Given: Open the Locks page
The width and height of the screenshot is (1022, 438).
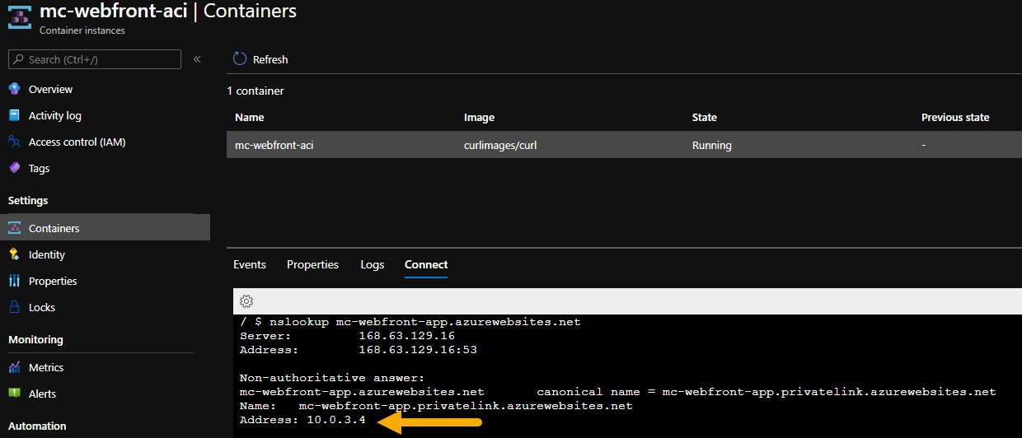Looking at the screenshot, I should tap(42, 307).
